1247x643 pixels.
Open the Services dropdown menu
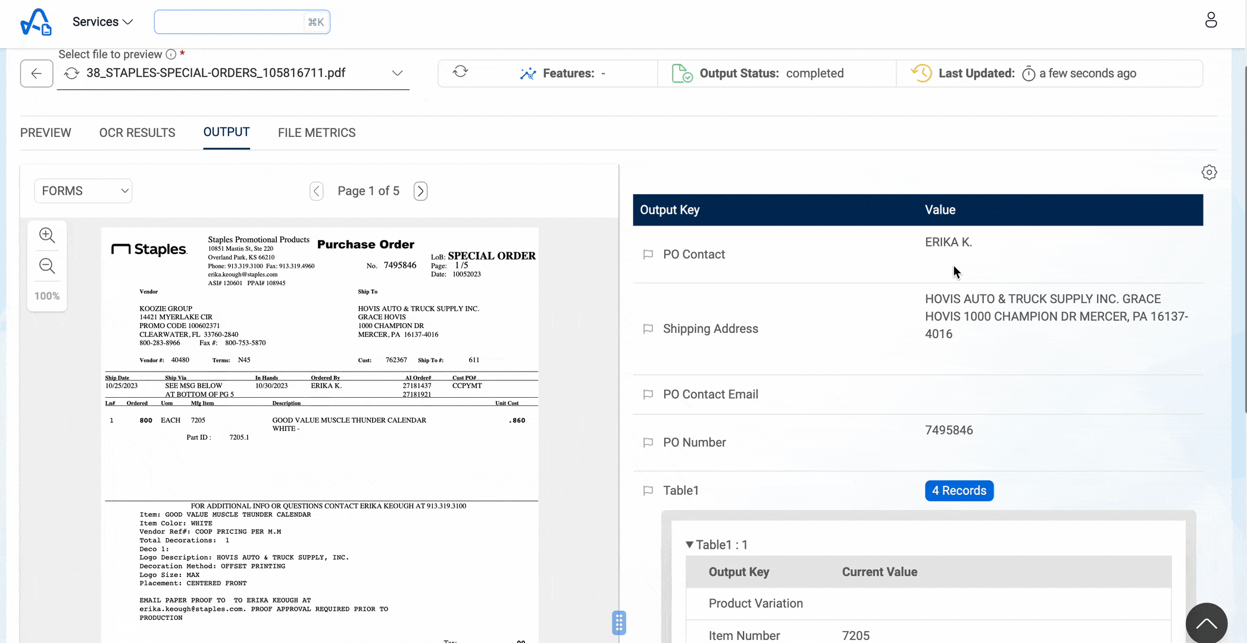(x=102, y=22)
